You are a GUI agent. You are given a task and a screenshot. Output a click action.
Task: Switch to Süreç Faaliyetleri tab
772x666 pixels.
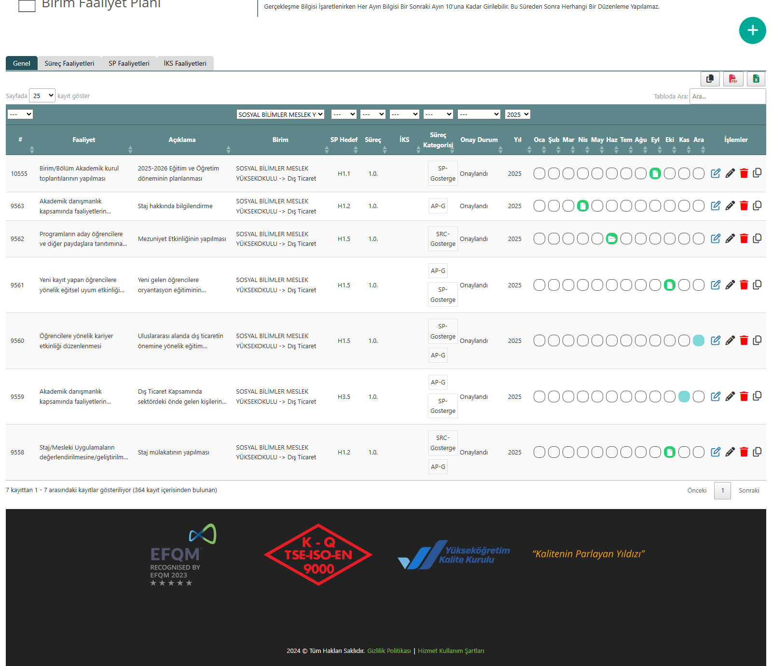[x=69, y=63]
